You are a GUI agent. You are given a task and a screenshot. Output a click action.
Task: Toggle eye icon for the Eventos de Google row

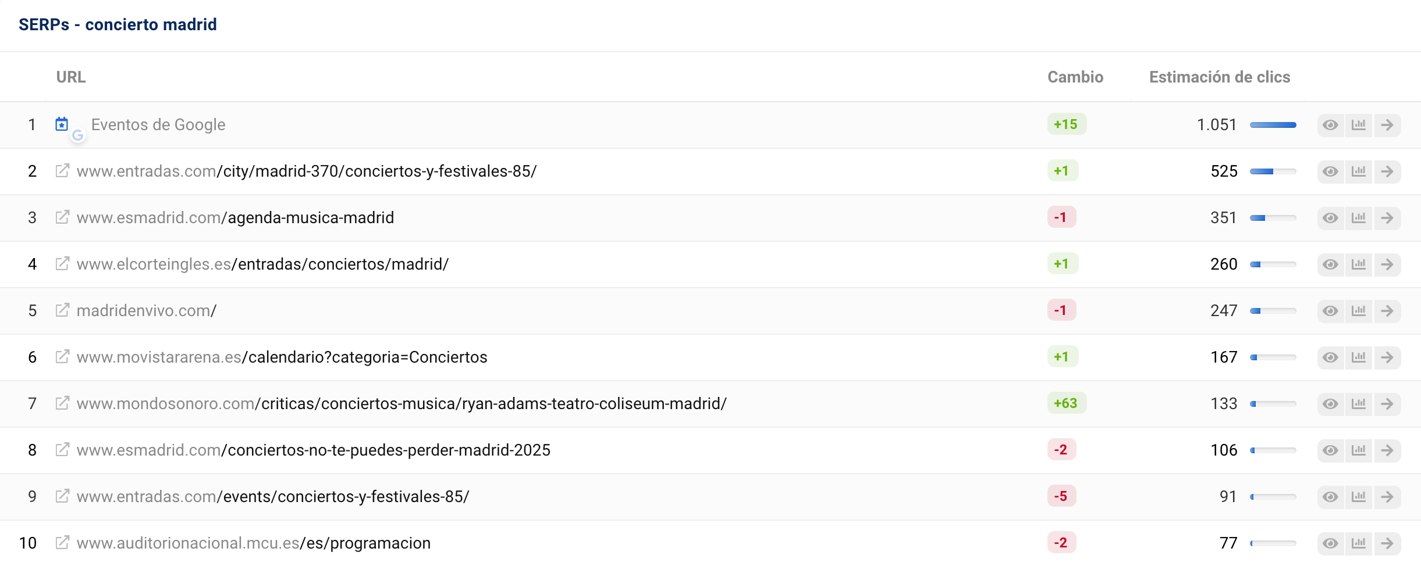click(1330, 125)
